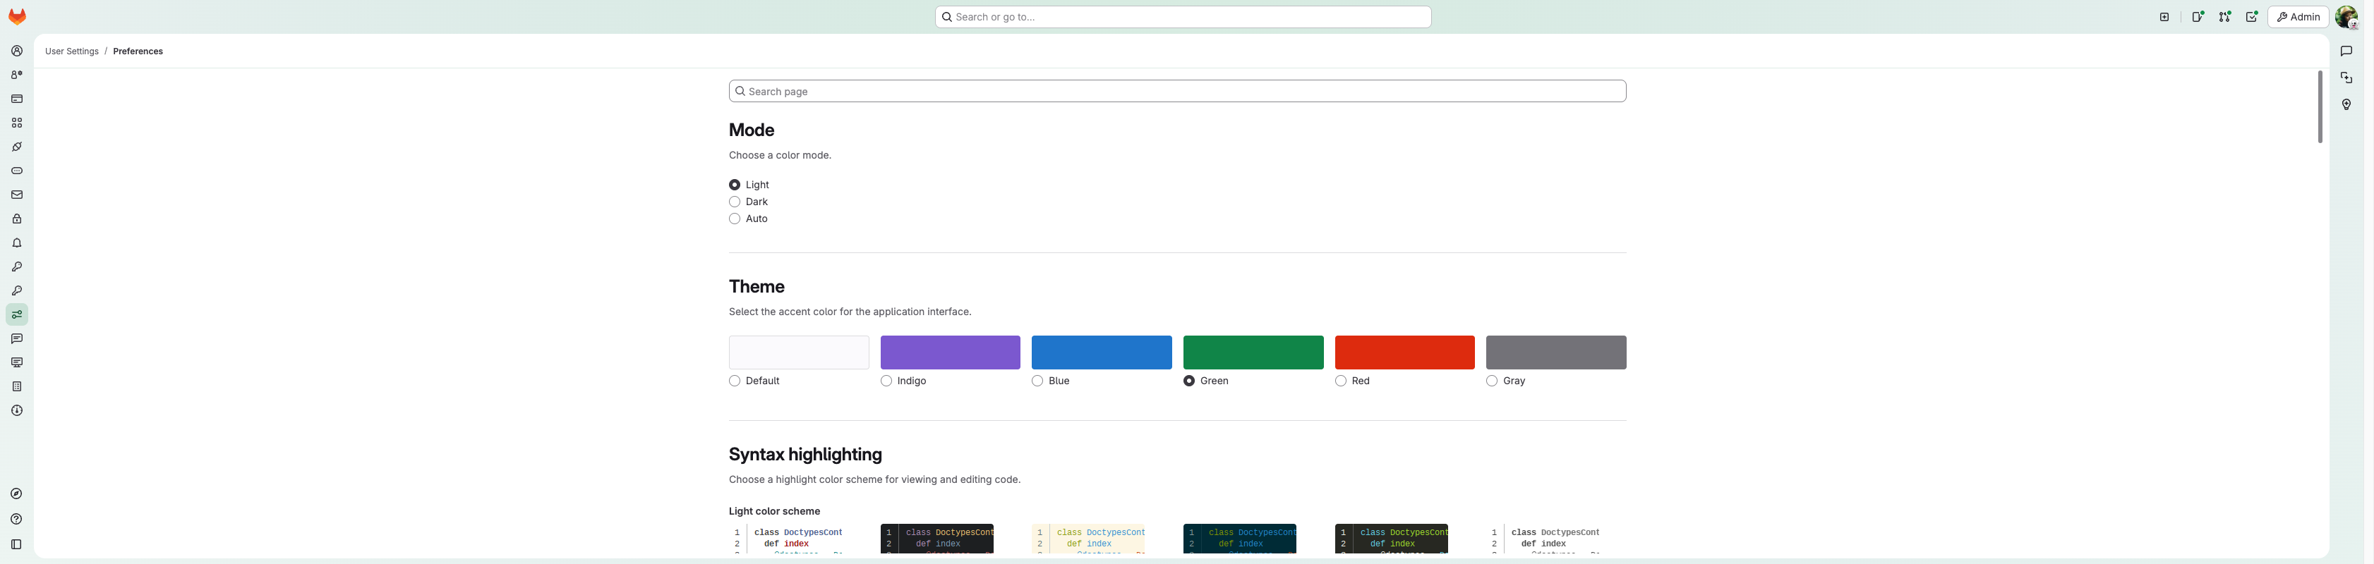
Task: Click the Blue theme color swatch
Action: tap(1102, 352)
